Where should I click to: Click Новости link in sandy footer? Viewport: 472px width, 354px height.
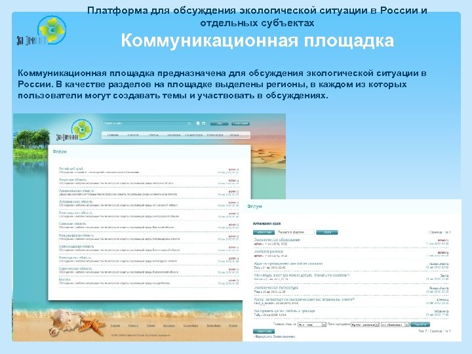point(133,326)
